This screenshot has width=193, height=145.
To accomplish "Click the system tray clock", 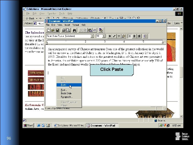I will coord(176,125).
